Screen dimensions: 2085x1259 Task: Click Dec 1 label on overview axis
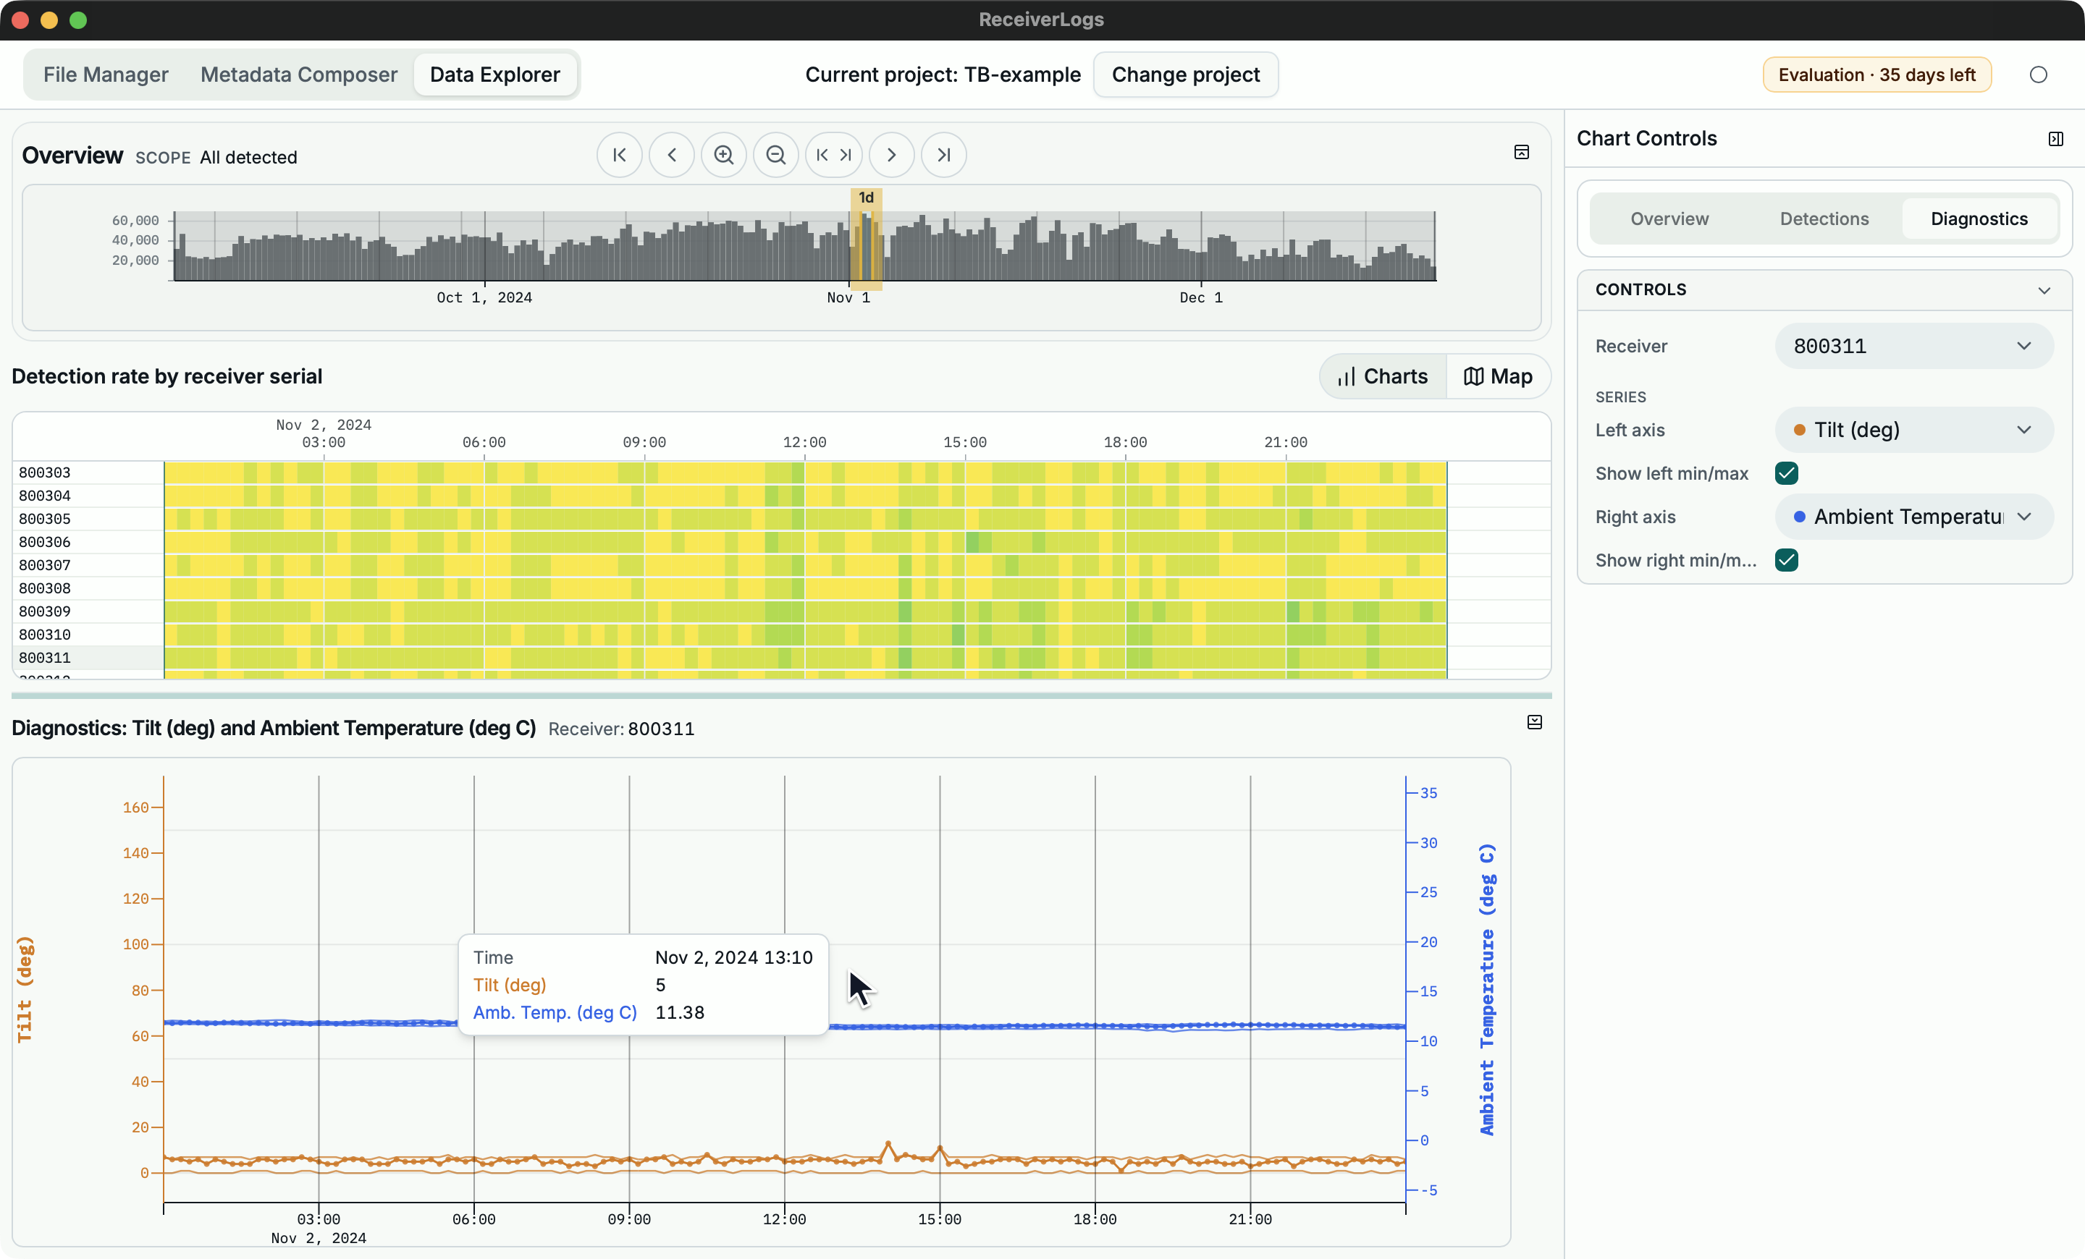coord(1201,297)
